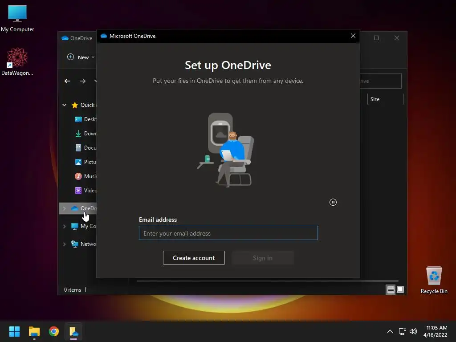This screenshot has width=456, height=342.
Task: Go back in File Explorer navigation
Action: point(67,81)
